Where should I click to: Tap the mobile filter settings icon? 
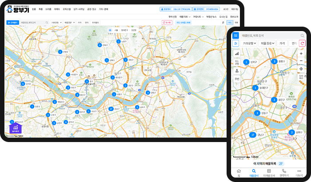[236, 44]
